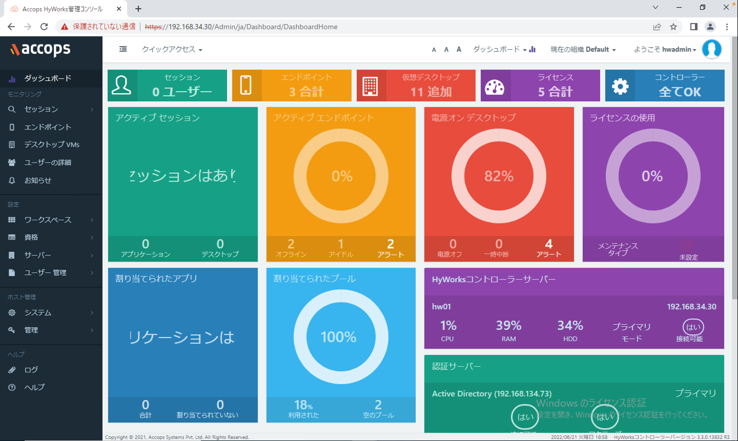
Task: Click the ワークスペース grid icon
Action: point(12,220)
